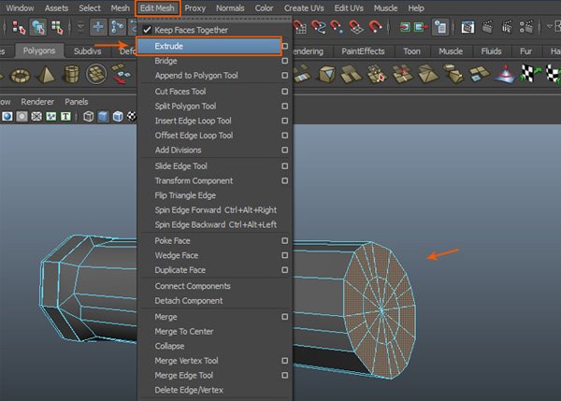Activate select by object type icon

coord(38,27)
